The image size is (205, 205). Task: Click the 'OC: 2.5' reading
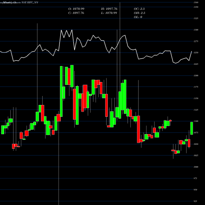click(139, 9)
